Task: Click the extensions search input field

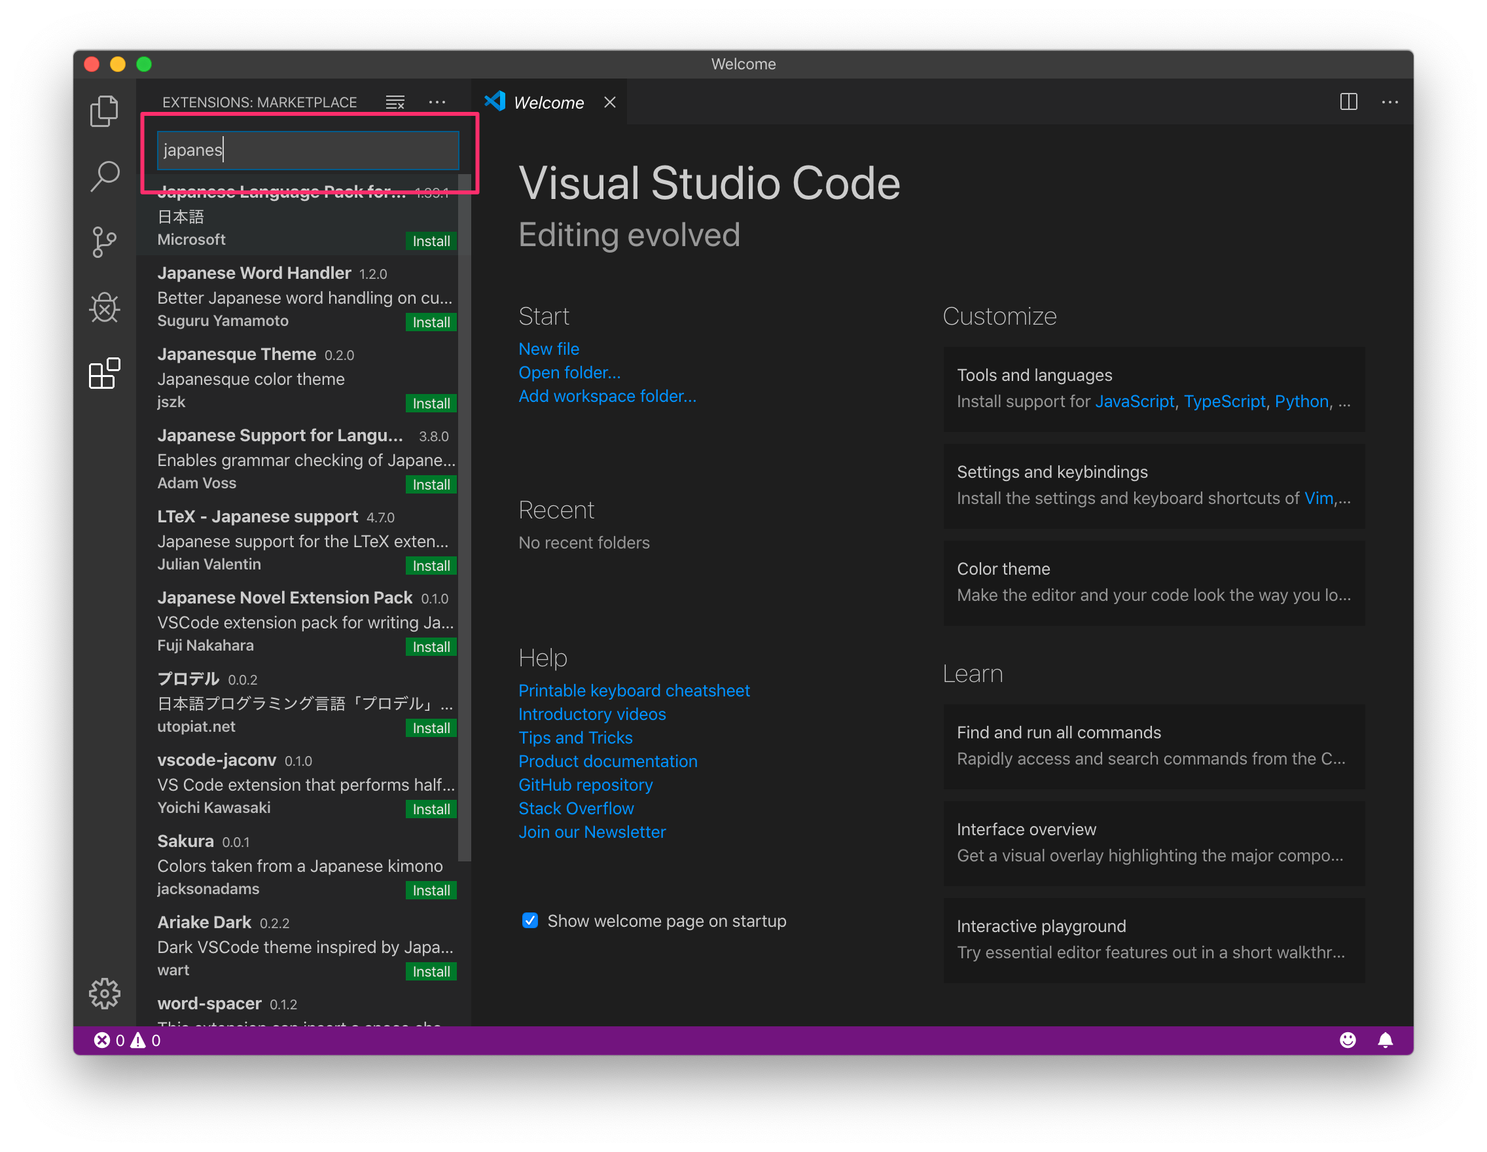Action: 308,150
